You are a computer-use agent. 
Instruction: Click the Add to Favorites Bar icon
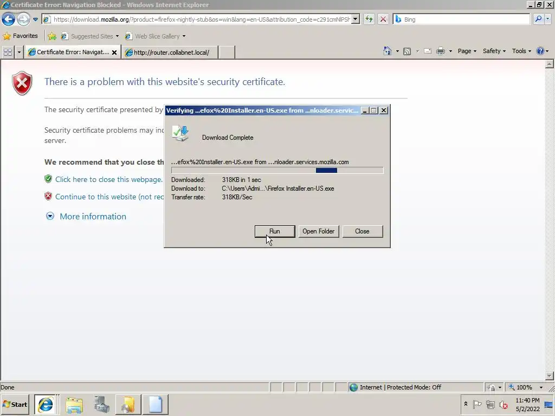52,36
